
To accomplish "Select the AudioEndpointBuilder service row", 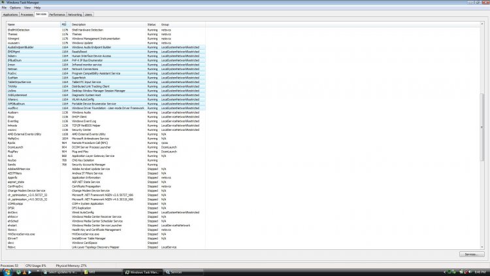I will click(106, 47).
